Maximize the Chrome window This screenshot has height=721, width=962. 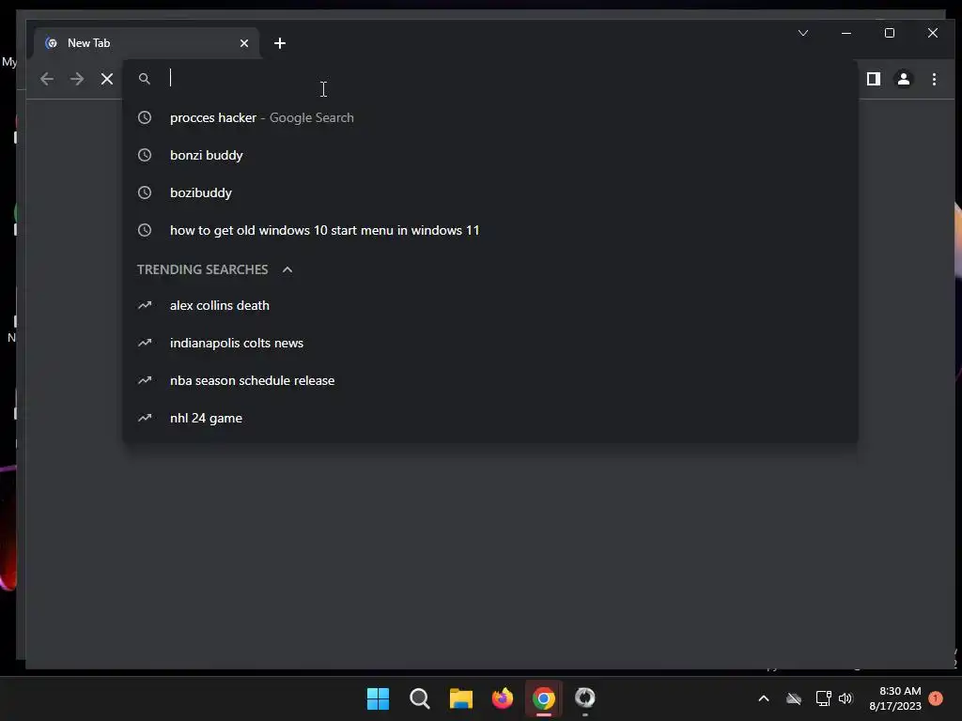(890, 33)
